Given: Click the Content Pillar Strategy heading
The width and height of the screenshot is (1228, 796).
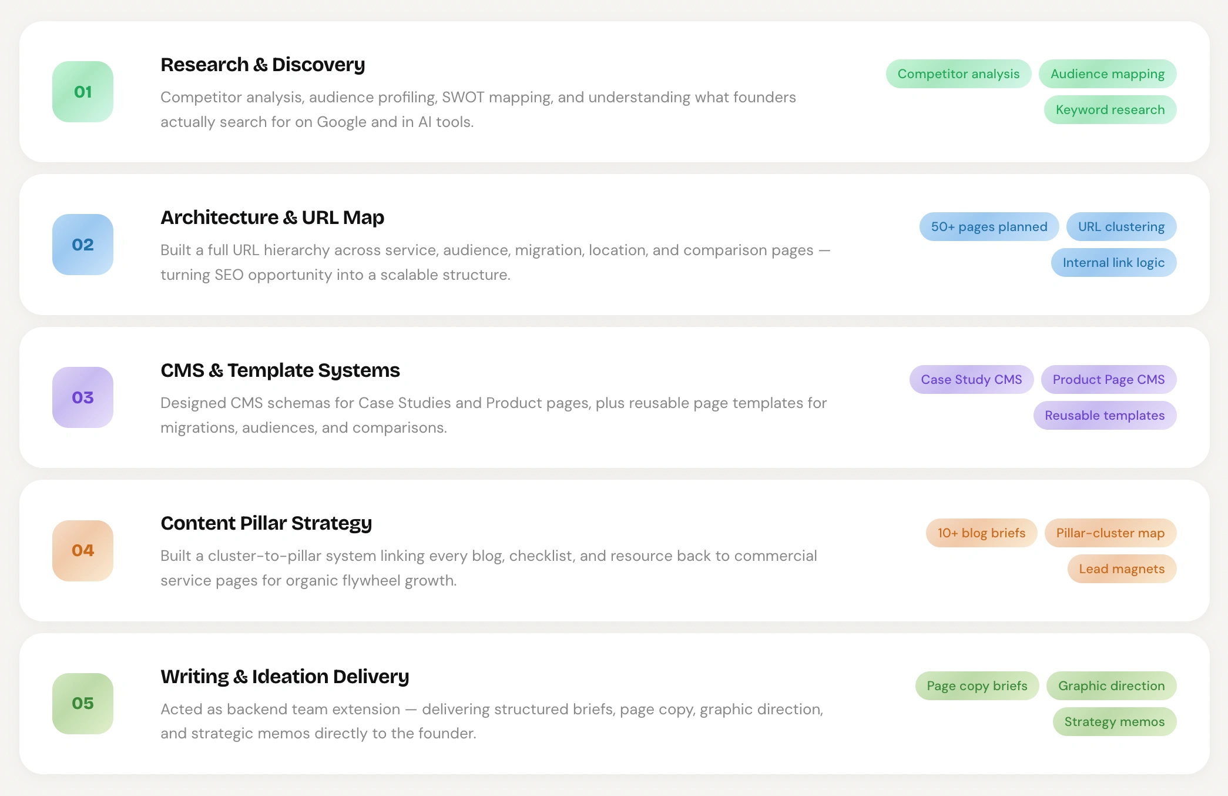Looking at the screenshot, I should (x=266, y=523).
